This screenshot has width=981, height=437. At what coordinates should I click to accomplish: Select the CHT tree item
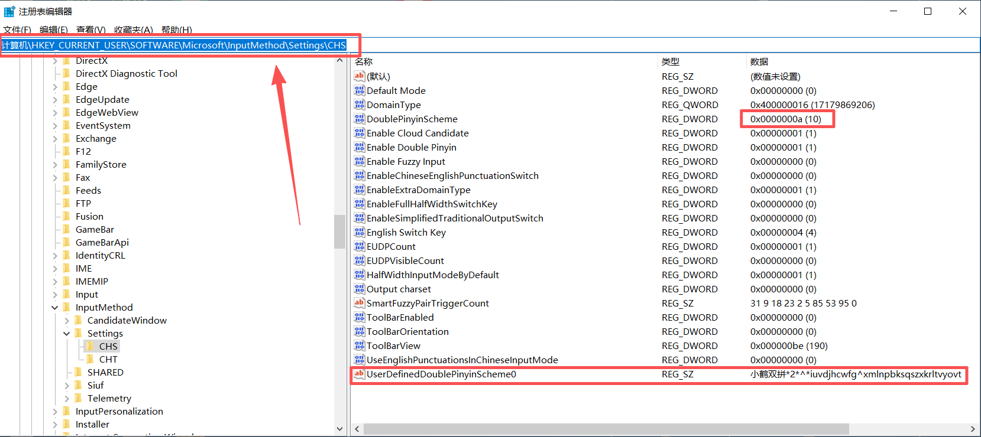108,359
